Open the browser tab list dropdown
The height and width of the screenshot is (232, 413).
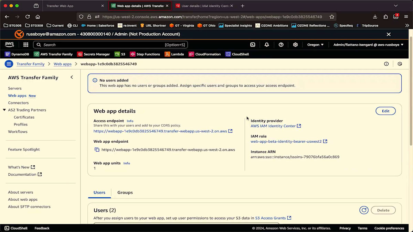pyautogui.click(x=396, y=6)
